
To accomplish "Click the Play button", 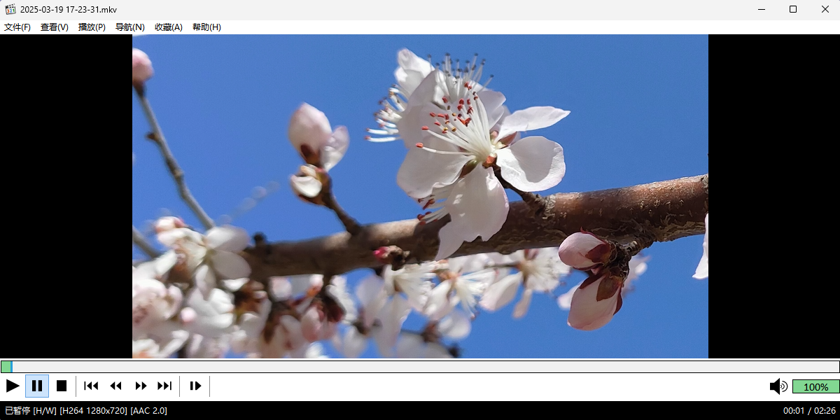I will point(13,386).
